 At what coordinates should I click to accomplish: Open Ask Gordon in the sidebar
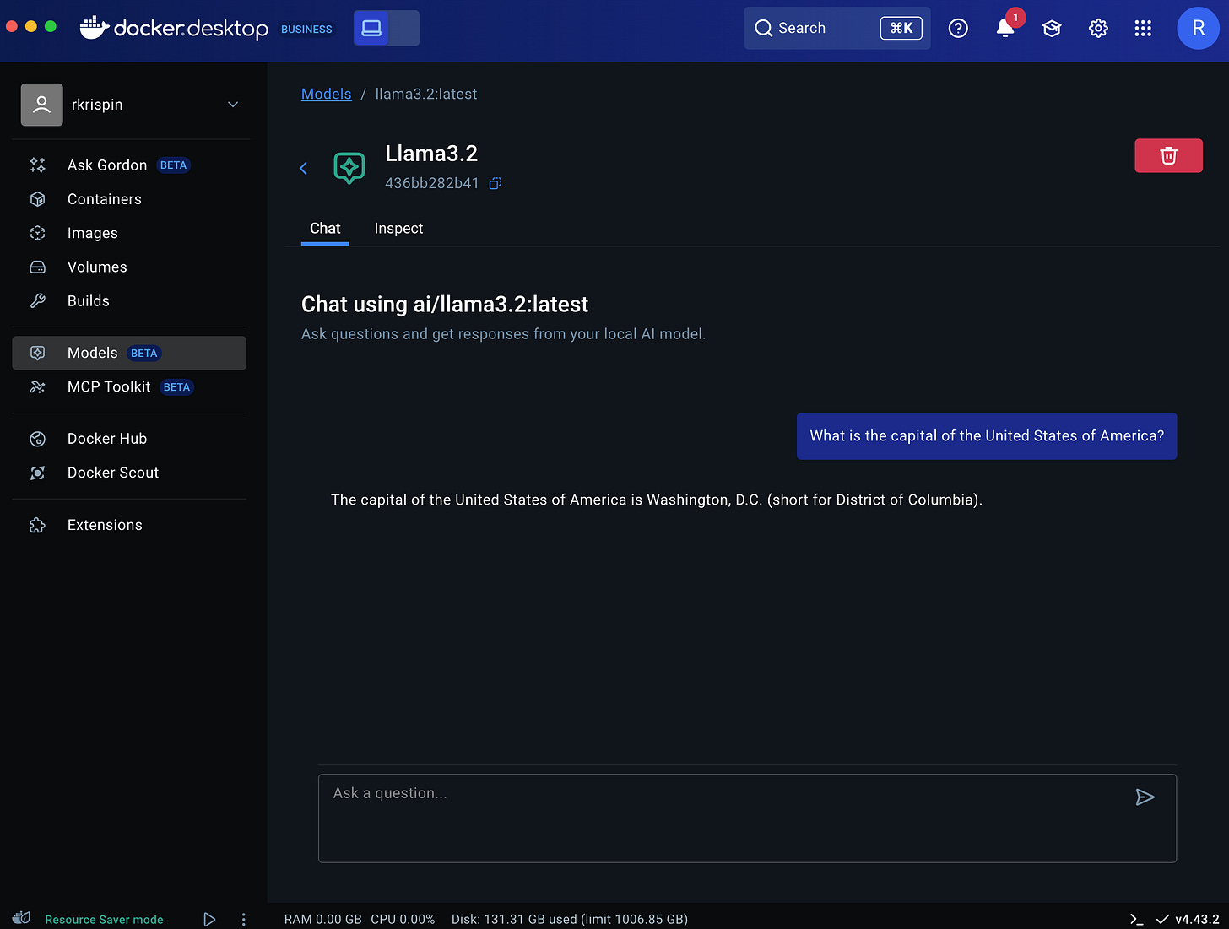point(129,165)
